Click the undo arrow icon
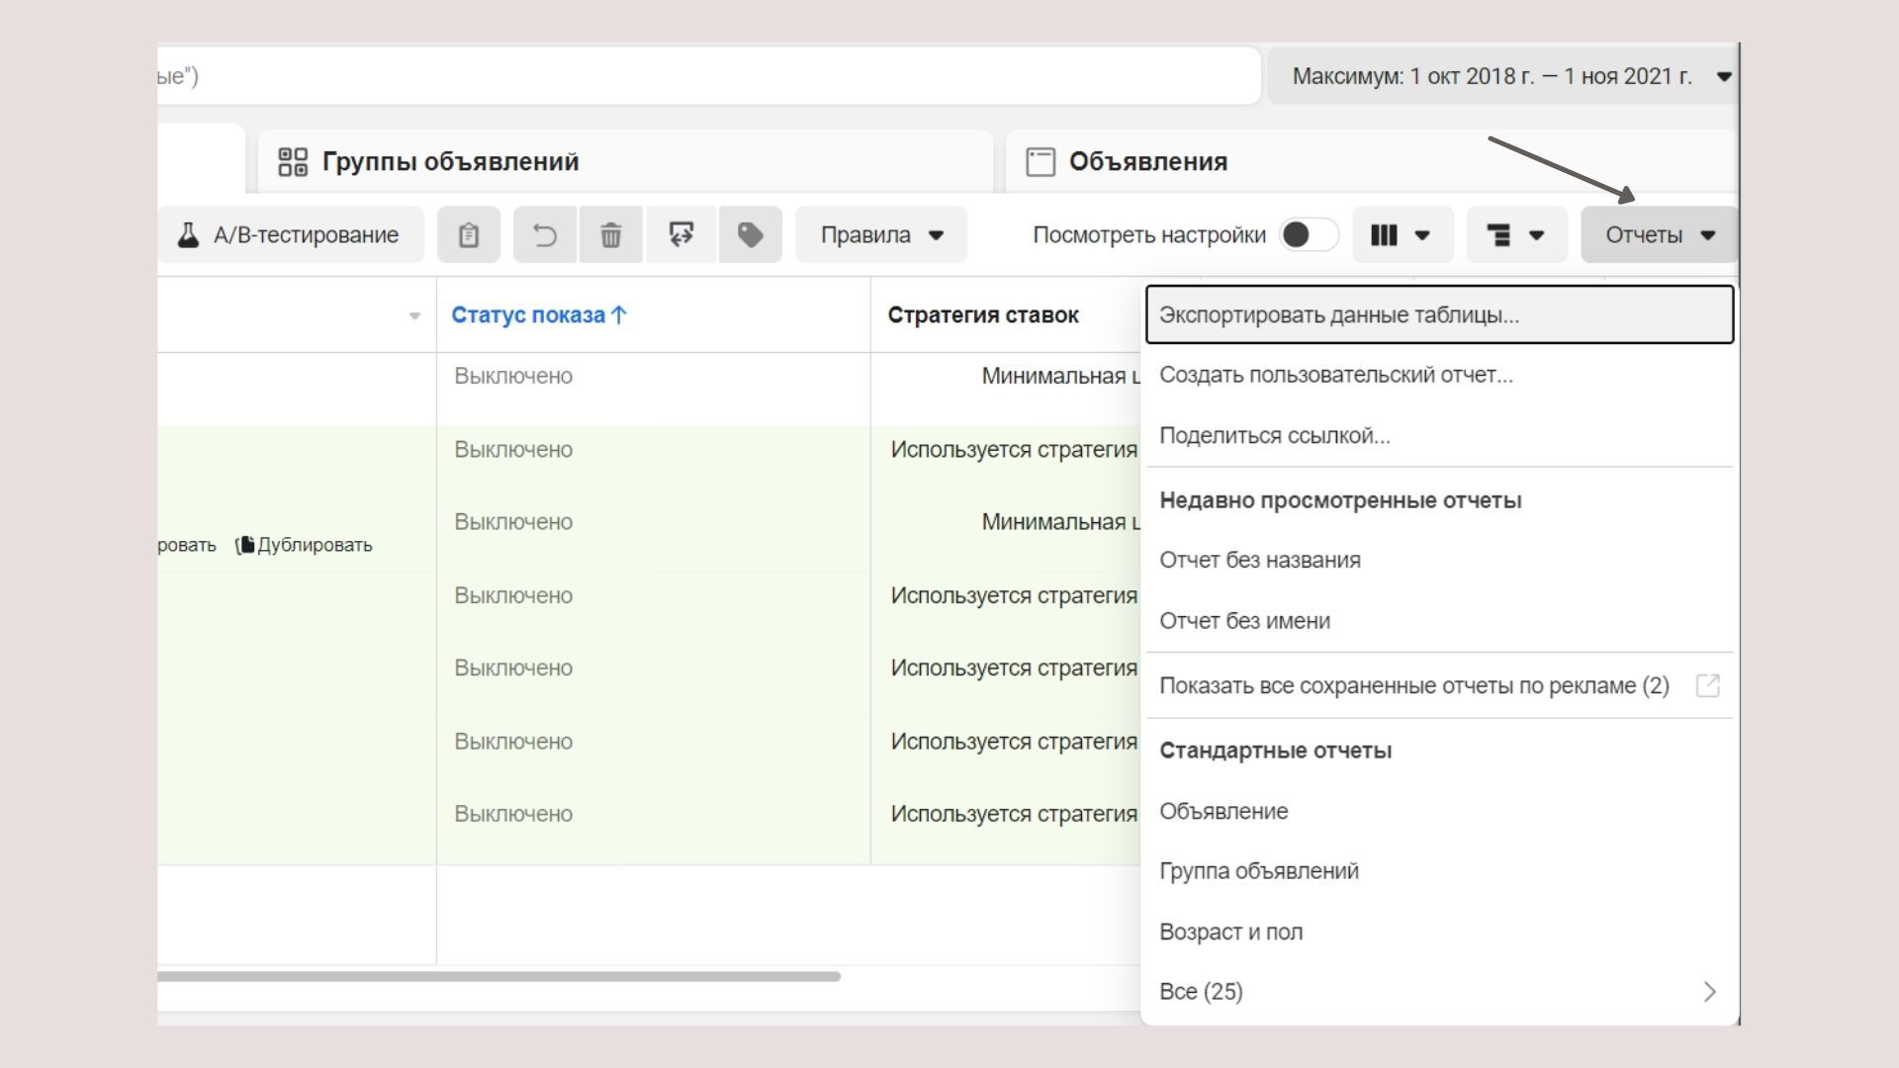This screenshot has height=1068, width=1899. tap(543, 233)
